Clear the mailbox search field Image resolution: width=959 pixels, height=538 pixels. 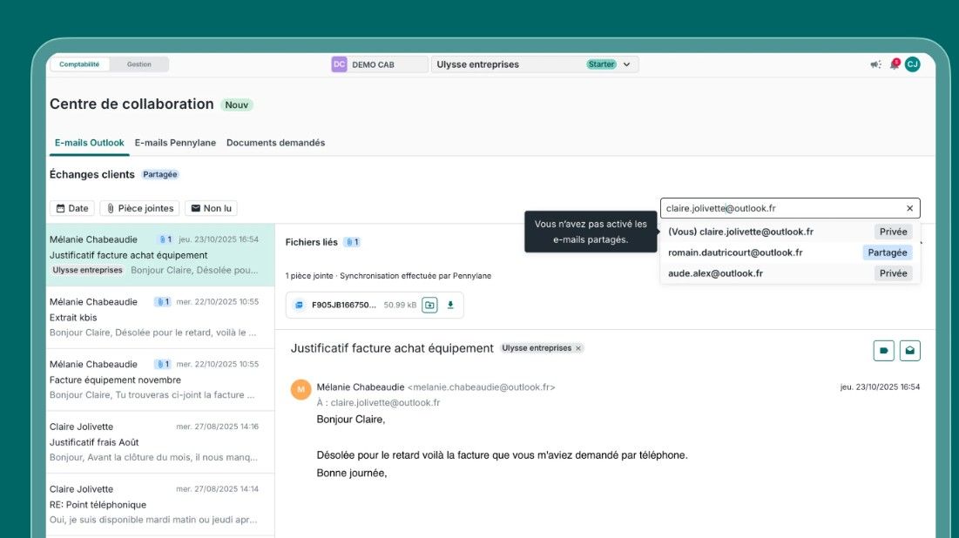coord(909,209)
